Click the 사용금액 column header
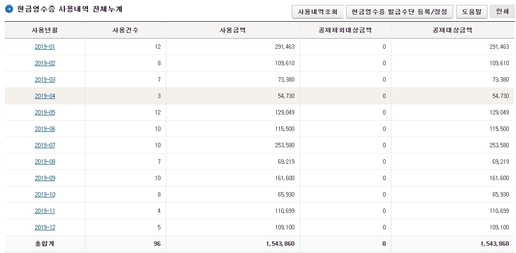 tap(233, 30)
